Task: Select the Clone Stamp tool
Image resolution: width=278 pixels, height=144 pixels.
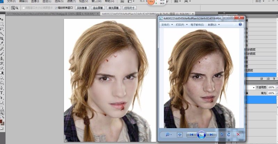Action: point(2,58)
